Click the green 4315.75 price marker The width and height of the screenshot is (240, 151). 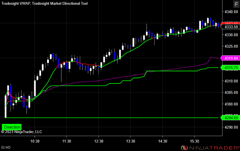230,67
